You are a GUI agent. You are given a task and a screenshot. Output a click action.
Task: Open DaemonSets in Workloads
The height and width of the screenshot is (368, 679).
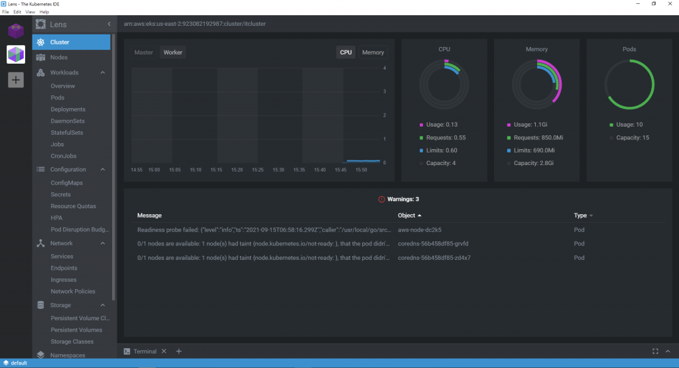pyautogui.click(x=68, y=121)
